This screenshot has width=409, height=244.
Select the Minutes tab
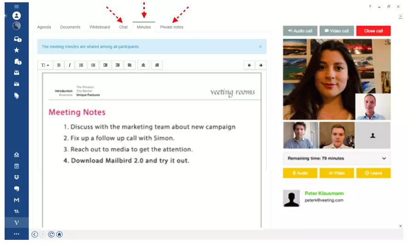coord(144,27)
